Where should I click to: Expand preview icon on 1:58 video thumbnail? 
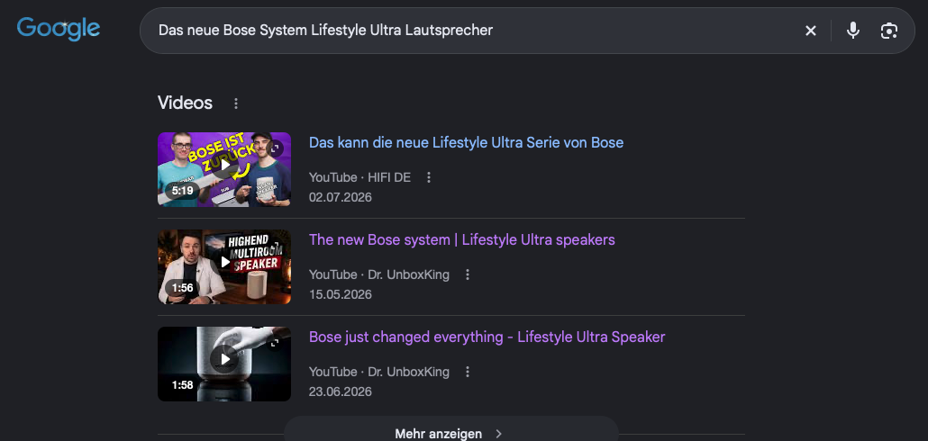coord(274,342)
